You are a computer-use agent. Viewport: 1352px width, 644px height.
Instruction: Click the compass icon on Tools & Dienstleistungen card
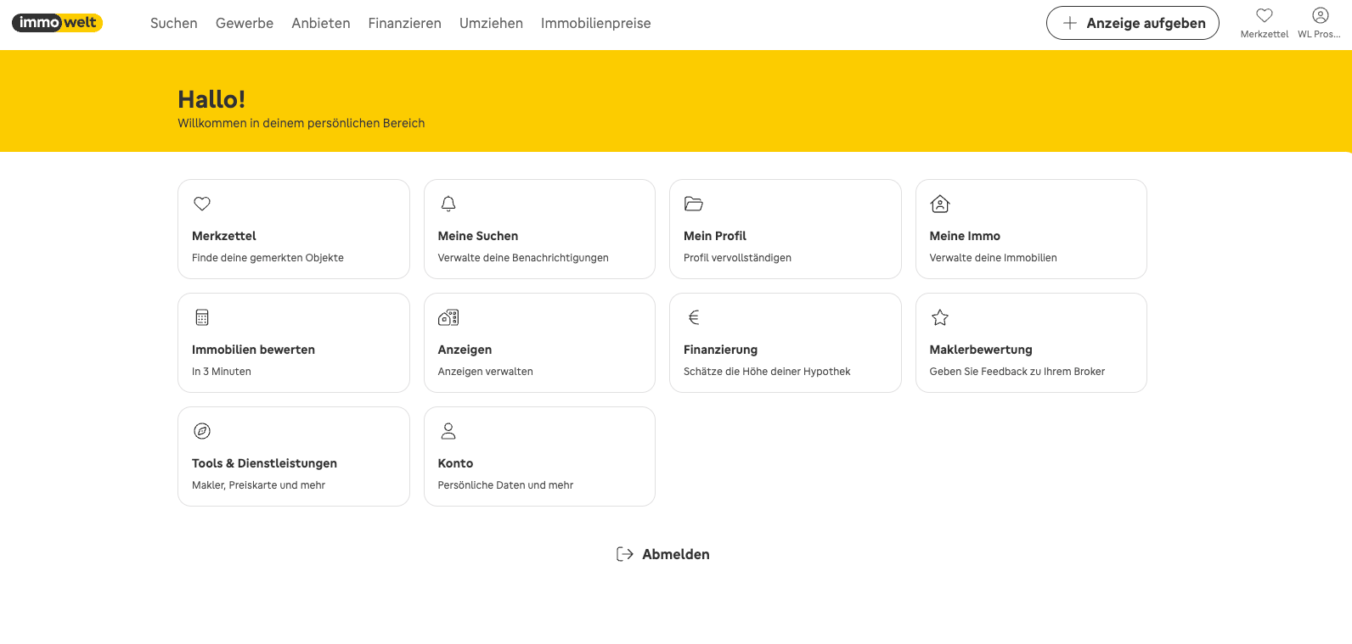pos(202,431)
